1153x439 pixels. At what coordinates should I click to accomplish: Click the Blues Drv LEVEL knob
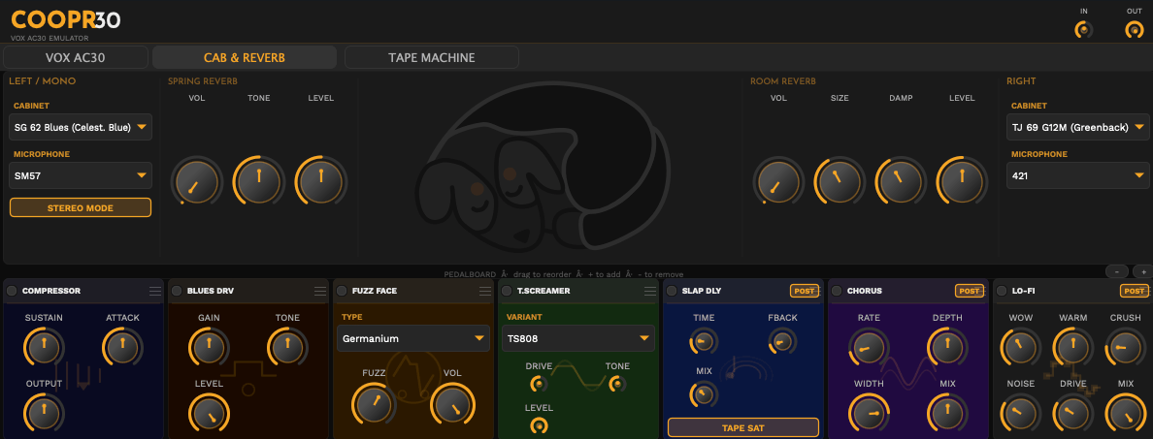(x=209, y=413)
